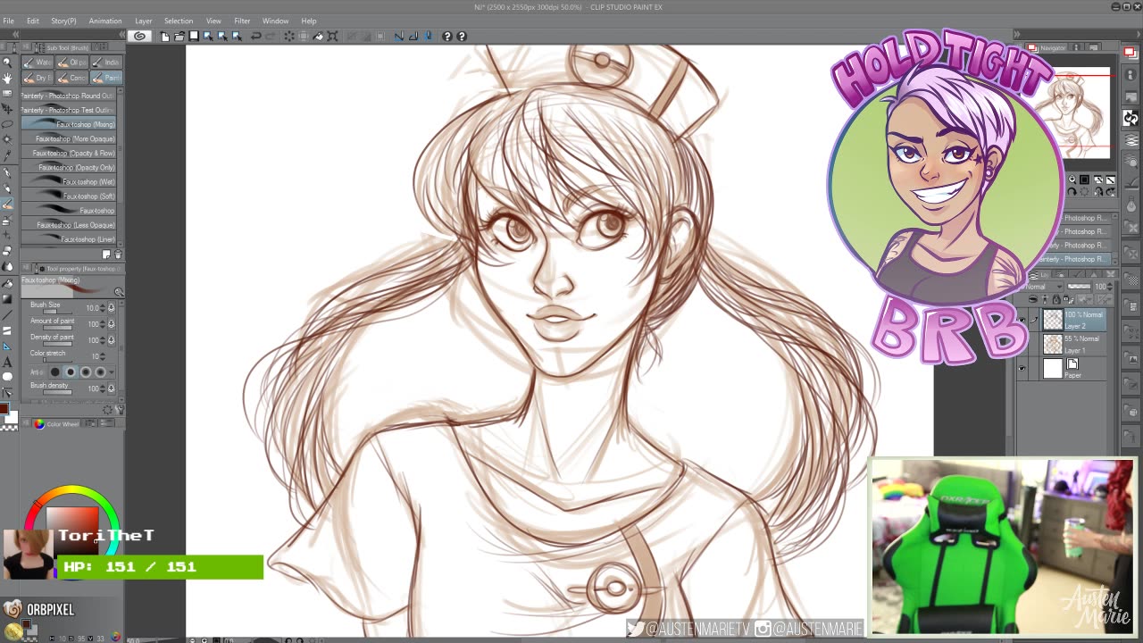The image size is (1143, 643).
Task: Open the File menu
Action: pos(8,21)
